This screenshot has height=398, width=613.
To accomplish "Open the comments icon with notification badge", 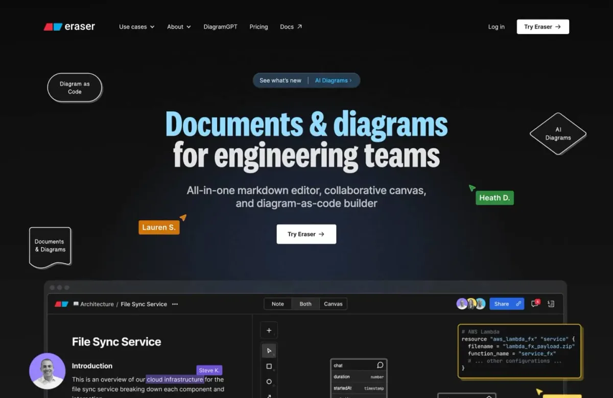I will click(x=535, y=304).
